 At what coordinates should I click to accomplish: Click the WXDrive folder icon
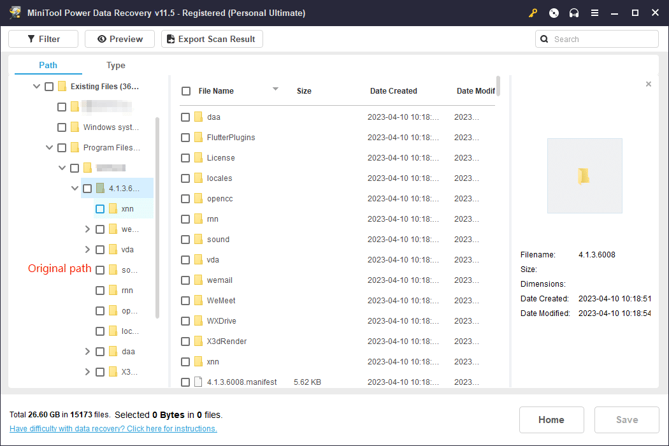tap(198, 321)
